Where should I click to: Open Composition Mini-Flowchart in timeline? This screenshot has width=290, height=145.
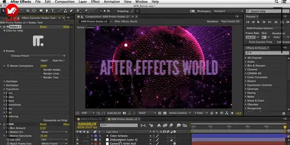tap(143, 125)
